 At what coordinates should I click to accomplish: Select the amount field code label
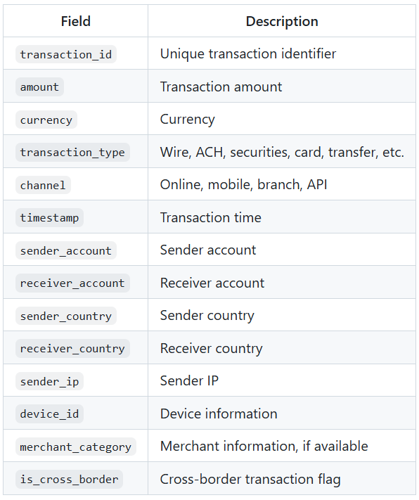click(40, 86)
